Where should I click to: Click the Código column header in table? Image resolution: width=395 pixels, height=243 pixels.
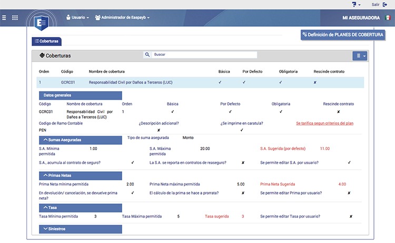[x=67, y=72]
